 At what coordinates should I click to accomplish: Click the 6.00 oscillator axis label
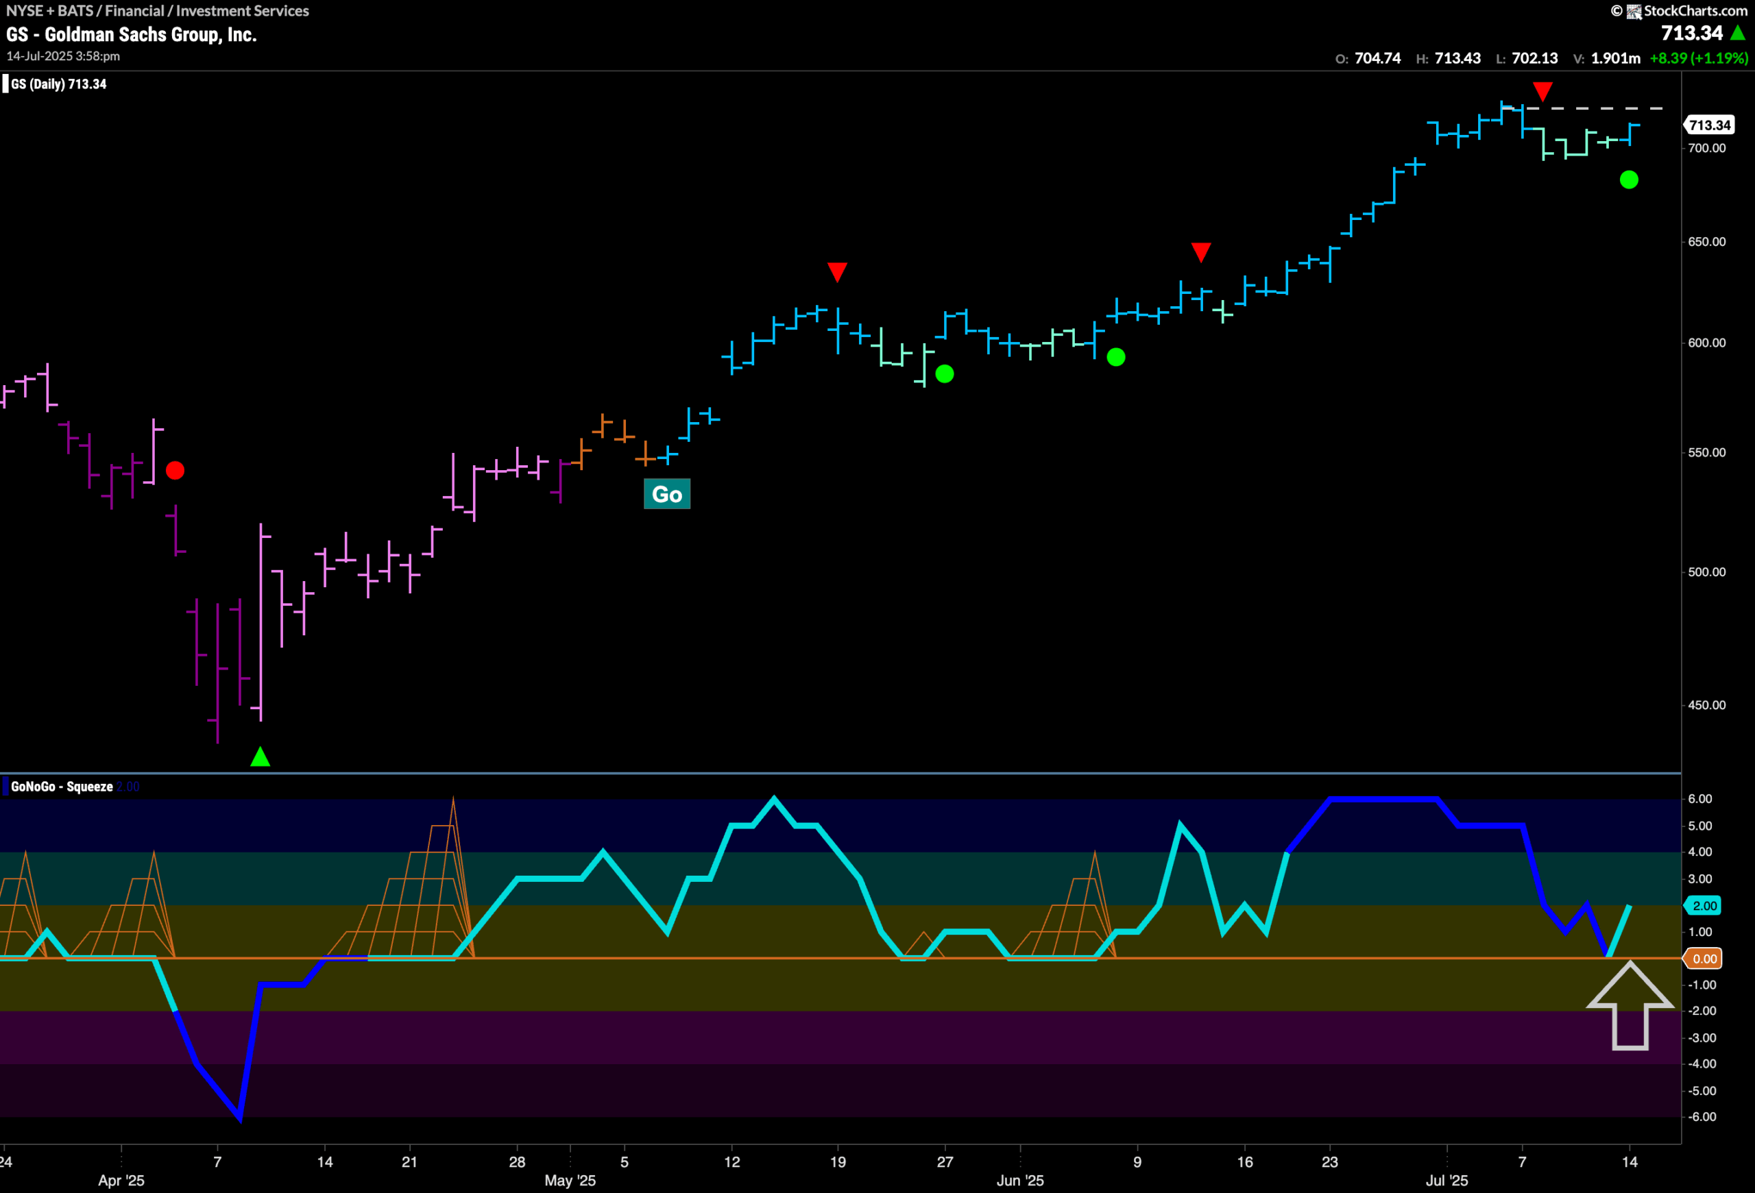(x=1700, y=799)
